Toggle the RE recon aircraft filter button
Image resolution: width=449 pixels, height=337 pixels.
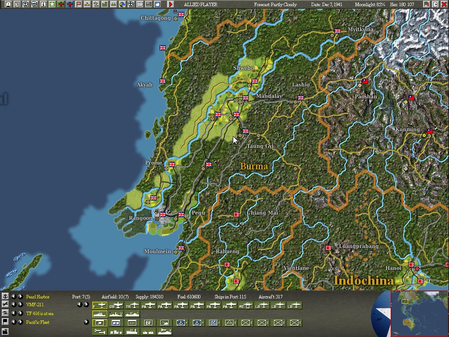246,306
